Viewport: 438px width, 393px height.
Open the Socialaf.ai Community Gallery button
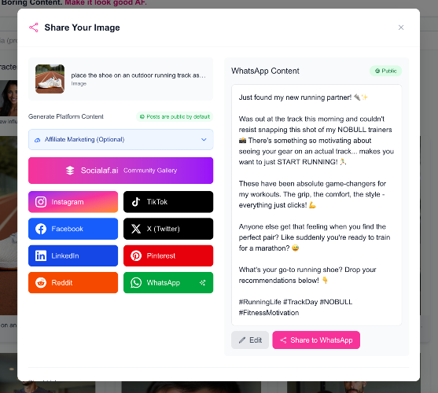pos(120,171)
